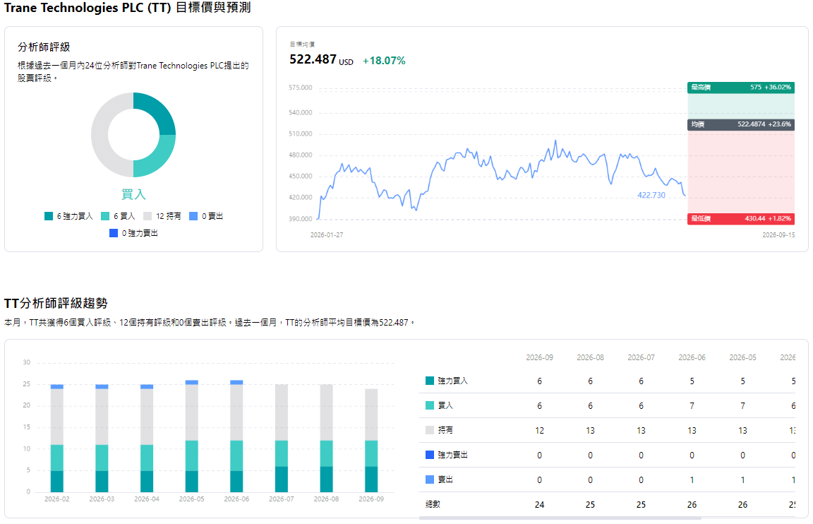813x524 pixels.
Task: Click total 26 under 2026-06
Action: click(x=692, y=505)
